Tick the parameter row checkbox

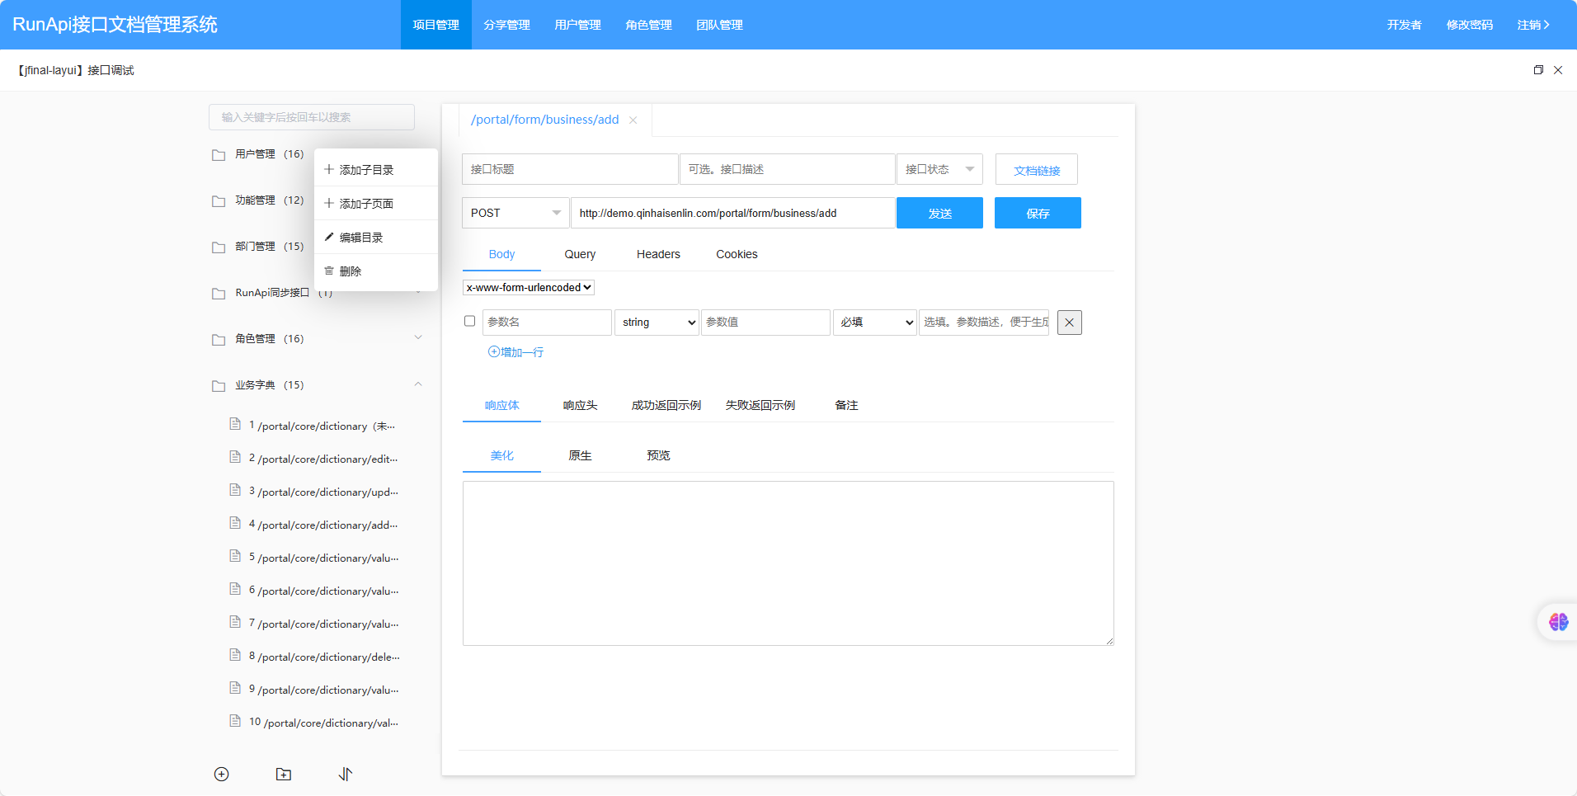click(470, 321)
